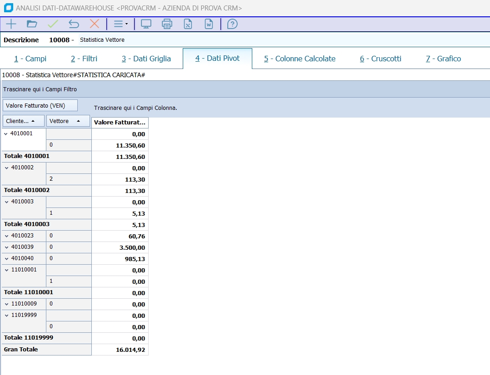The height and width of the screenshot is (375, 490).
Task: Open help with question mark icon
Action: pyautogui.click(x=232, y=24)
